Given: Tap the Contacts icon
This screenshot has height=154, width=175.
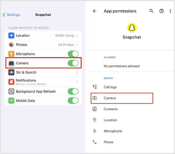Looking at the screenshot, I should (94, 109).
